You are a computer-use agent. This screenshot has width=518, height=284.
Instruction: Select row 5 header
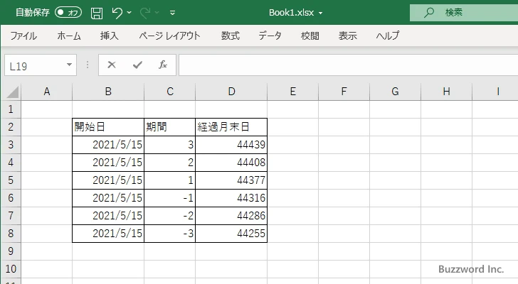point(11,180)
